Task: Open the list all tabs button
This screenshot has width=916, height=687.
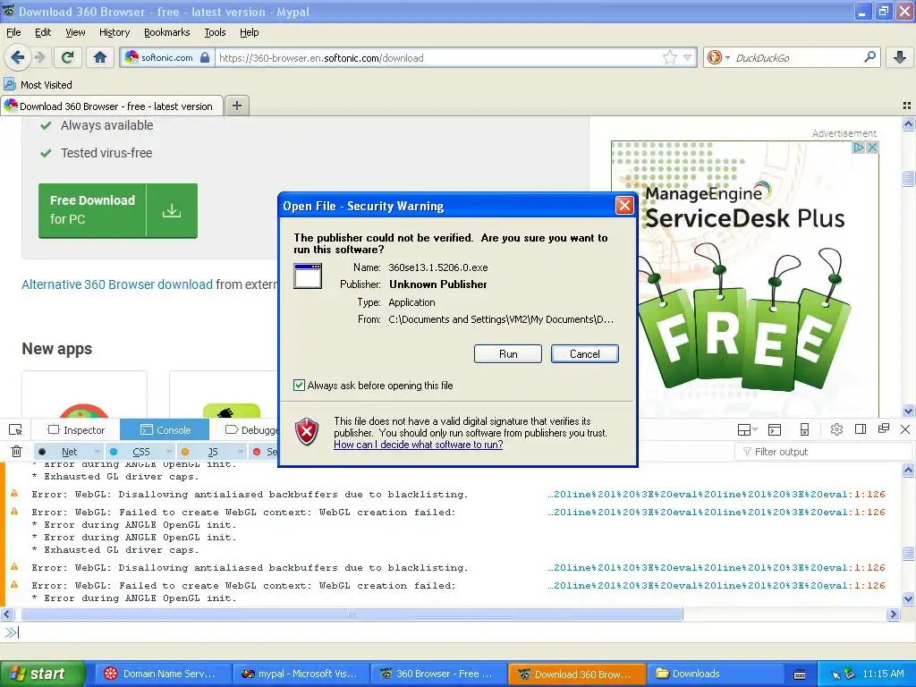Action: pos(907,106)
